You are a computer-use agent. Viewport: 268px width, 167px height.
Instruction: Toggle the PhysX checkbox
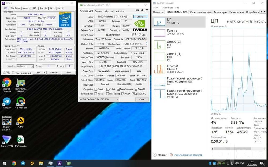[123, 94]
